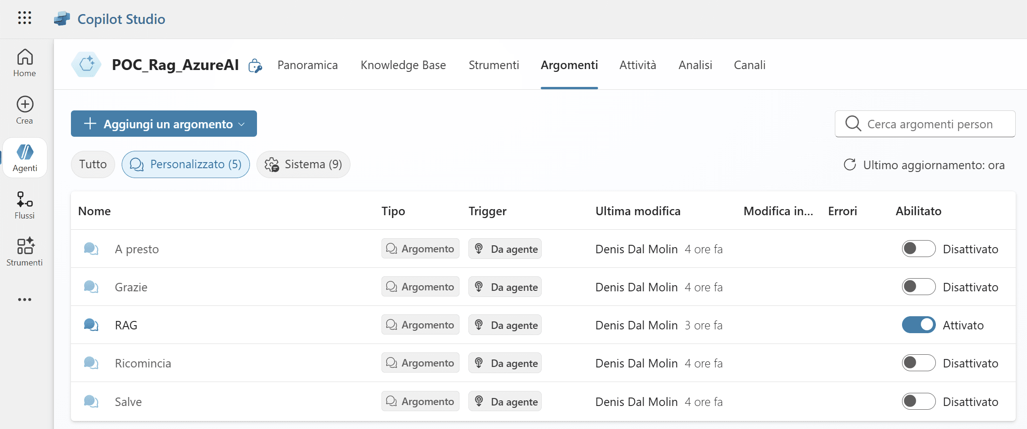This screenshot has width=1027, height=429.
Task: Click the Trigger column header
Action: [487, 211]
